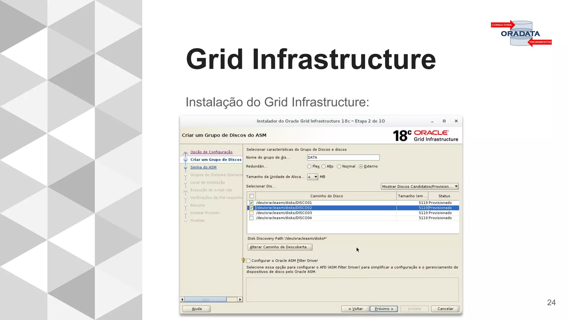Click the Execução de script raiz step
The width and height of the screenshot is (569, 320).
[211, 190]
